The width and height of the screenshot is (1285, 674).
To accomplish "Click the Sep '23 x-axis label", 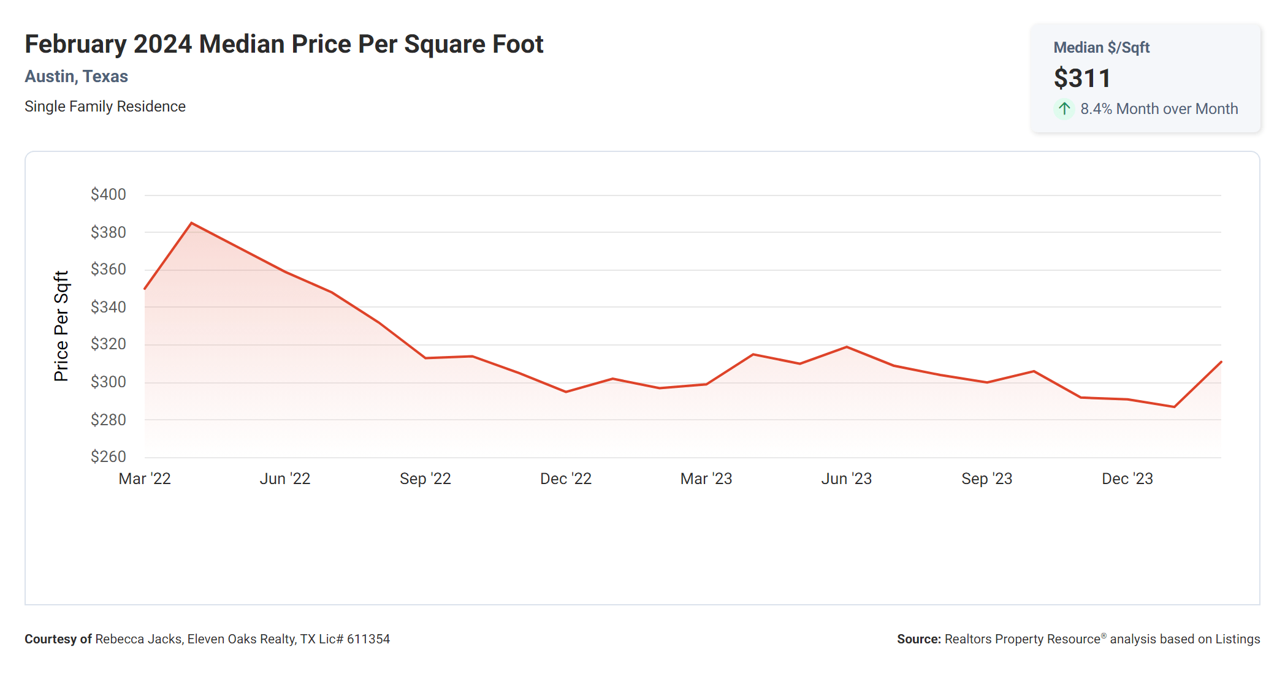I will point(987,479).
